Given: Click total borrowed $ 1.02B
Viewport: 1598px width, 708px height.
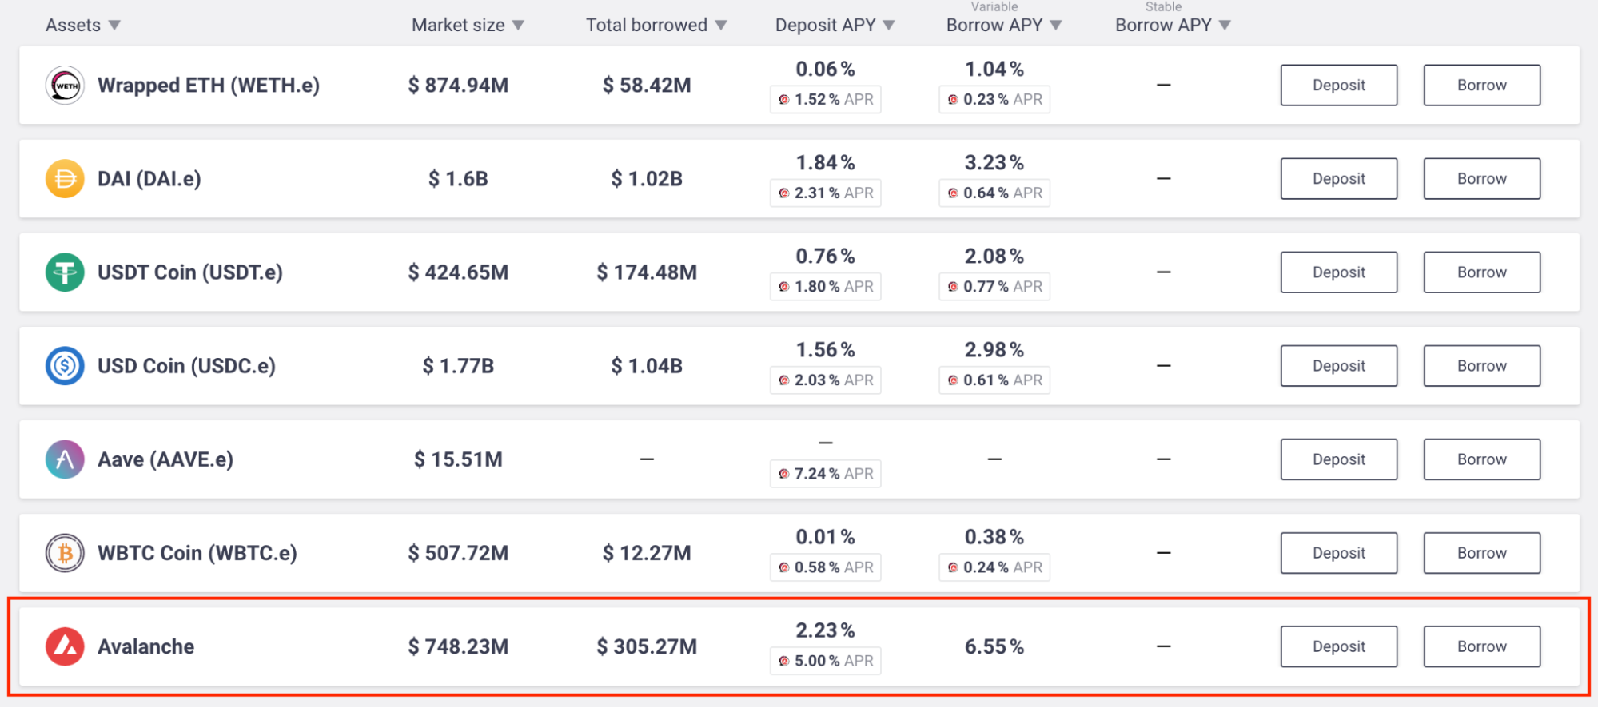Looking at the screenshot, I should coord(647,178).
